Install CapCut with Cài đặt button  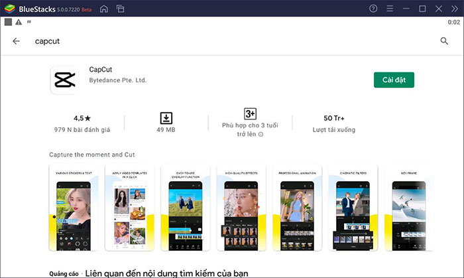(x=394, y=80)
